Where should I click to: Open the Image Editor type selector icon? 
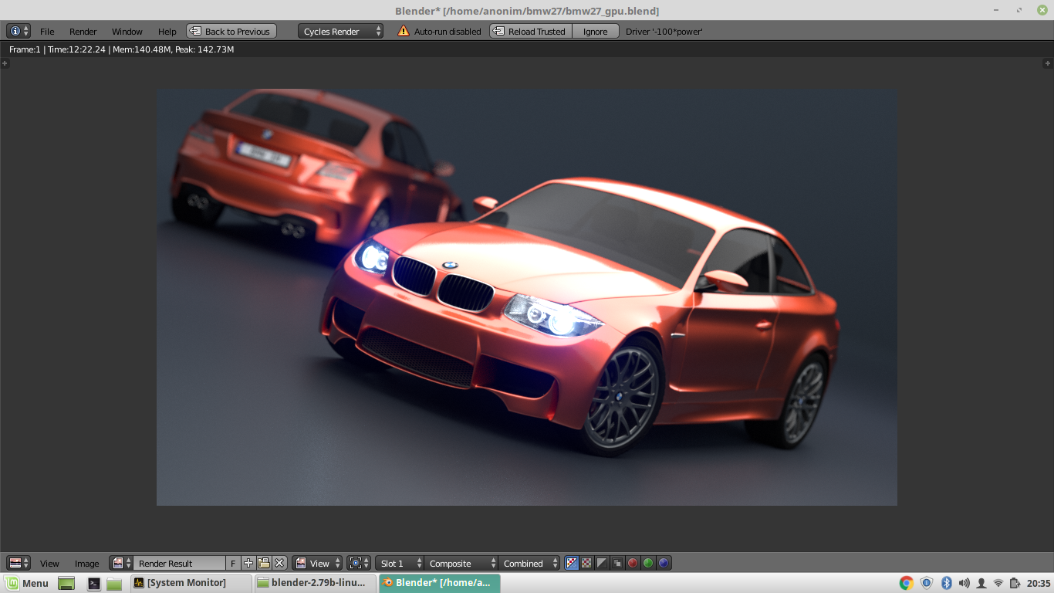[17, 563]
